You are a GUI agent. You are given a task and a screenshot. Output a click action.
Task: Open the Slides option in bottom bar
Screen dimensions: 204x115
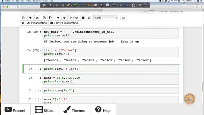click(45, 110)
